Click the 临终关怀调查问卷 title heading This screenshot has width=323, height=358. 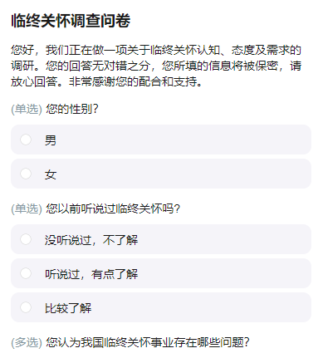tap(71, 21)
